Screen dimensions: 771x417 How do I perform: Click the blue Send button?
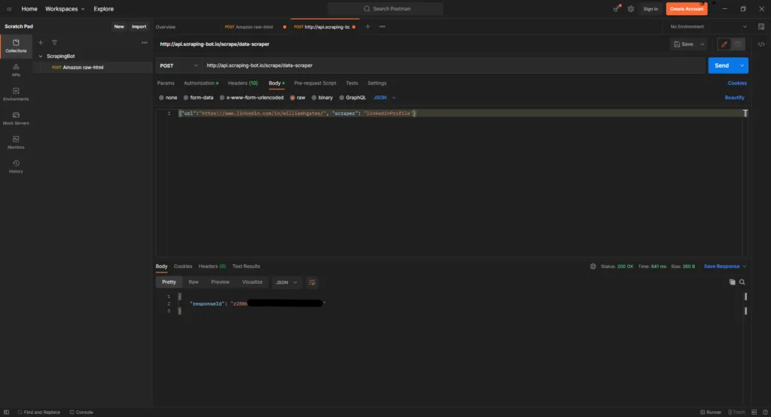coord(721,65)
